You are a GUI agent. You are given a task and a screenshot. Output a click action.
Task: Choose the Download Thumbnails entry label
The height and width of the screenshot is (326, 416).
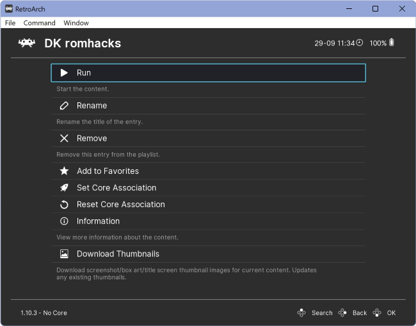[x=118, y=254]
